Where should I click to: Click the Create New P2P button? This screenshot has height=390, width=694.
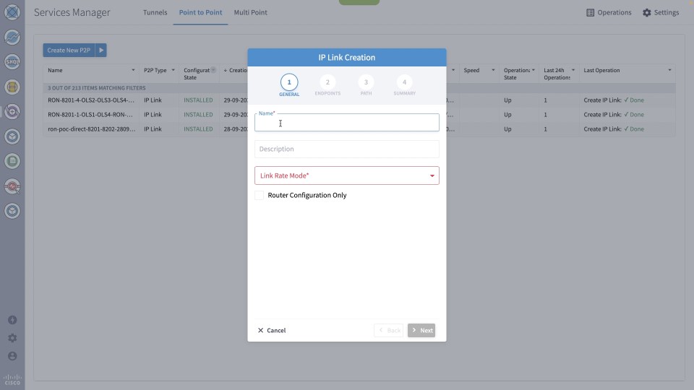(69, 51)
